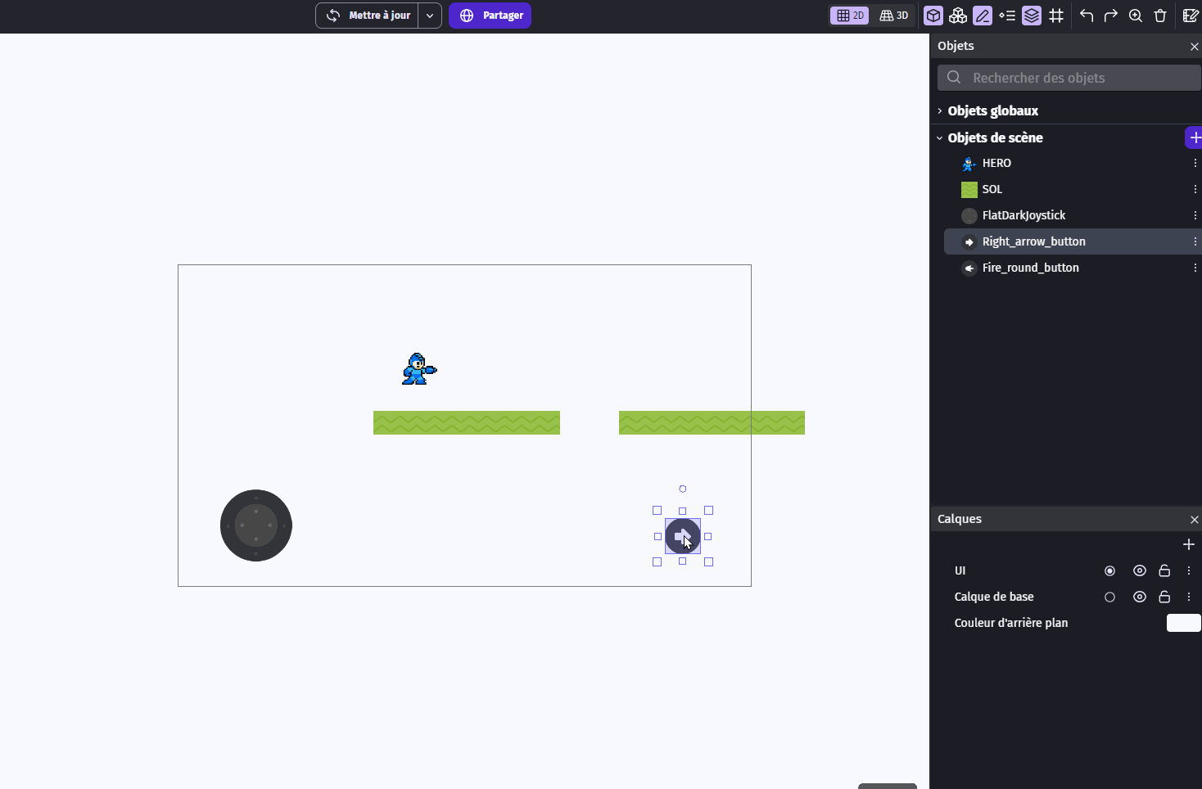Screen dimensions: 1202x789
Task: Close the Calques panel
Action: [x=1194, y=520]
